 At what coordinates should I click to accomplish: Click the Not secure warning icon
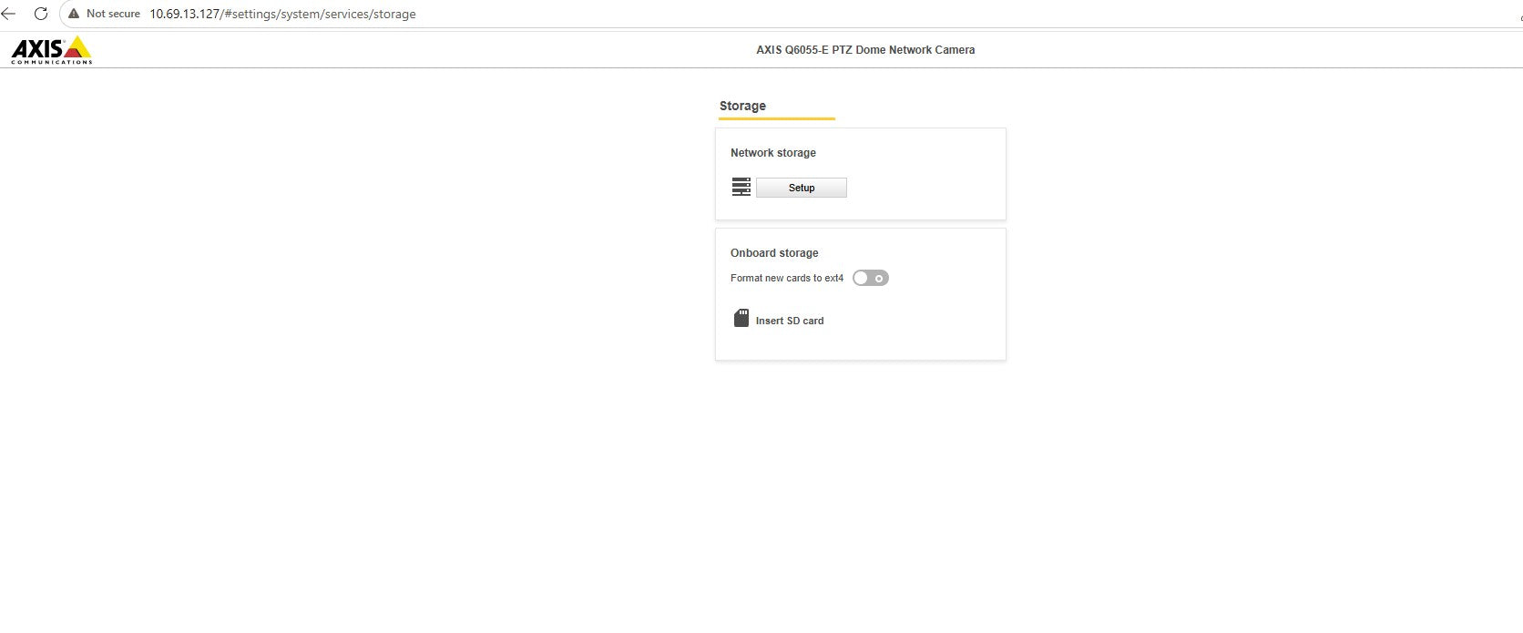[75, 14]
